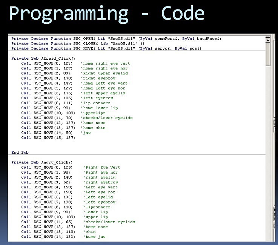The width and height of the screenshot is (278, 245).
Task: Select the SSC_CLOSE& declaration line
Action: (78, 44)
